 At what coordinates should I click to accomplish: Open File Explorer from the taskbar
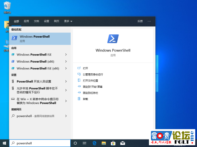[104, 143]
